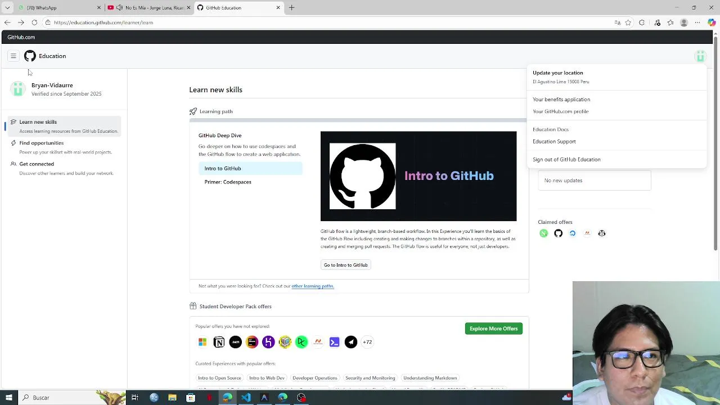The image size is (720, 405).
Task: Select Get connected in sidebar
Action: coord(64,168)
